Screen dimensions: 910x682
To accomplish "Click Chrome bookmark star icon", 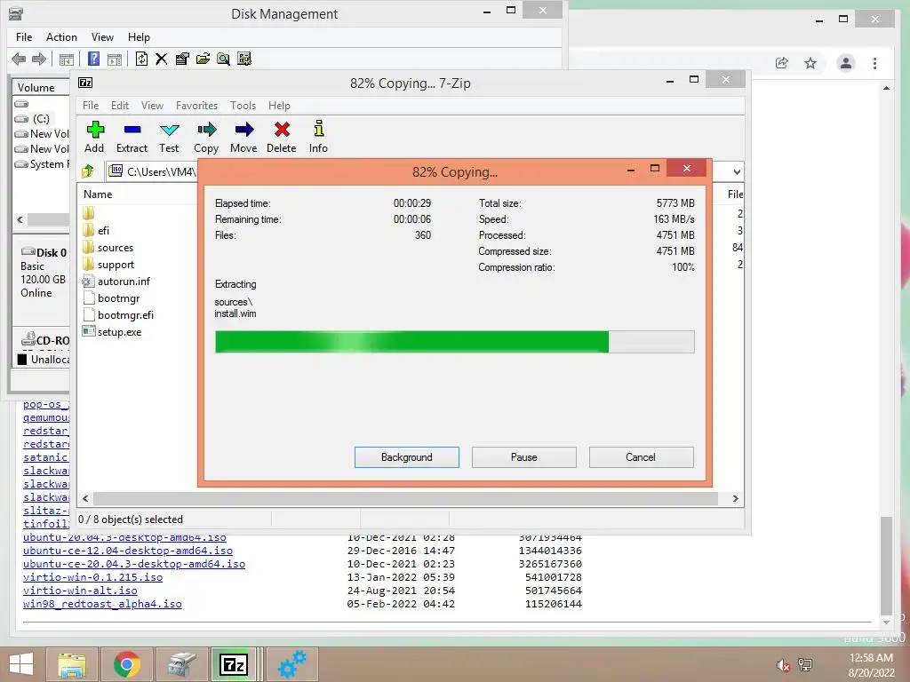I will pyautogui.click(x=810, y=63).
